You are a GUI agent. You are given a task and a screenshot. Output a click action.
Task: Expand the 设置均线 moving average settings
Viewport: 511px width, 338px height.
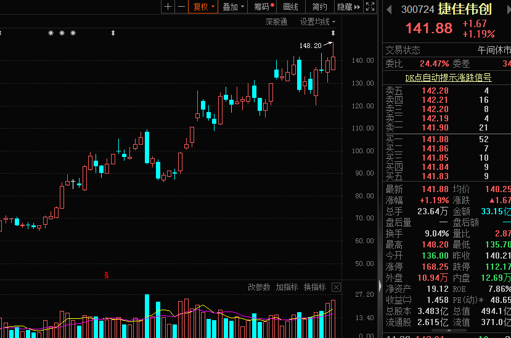point(317,22)
